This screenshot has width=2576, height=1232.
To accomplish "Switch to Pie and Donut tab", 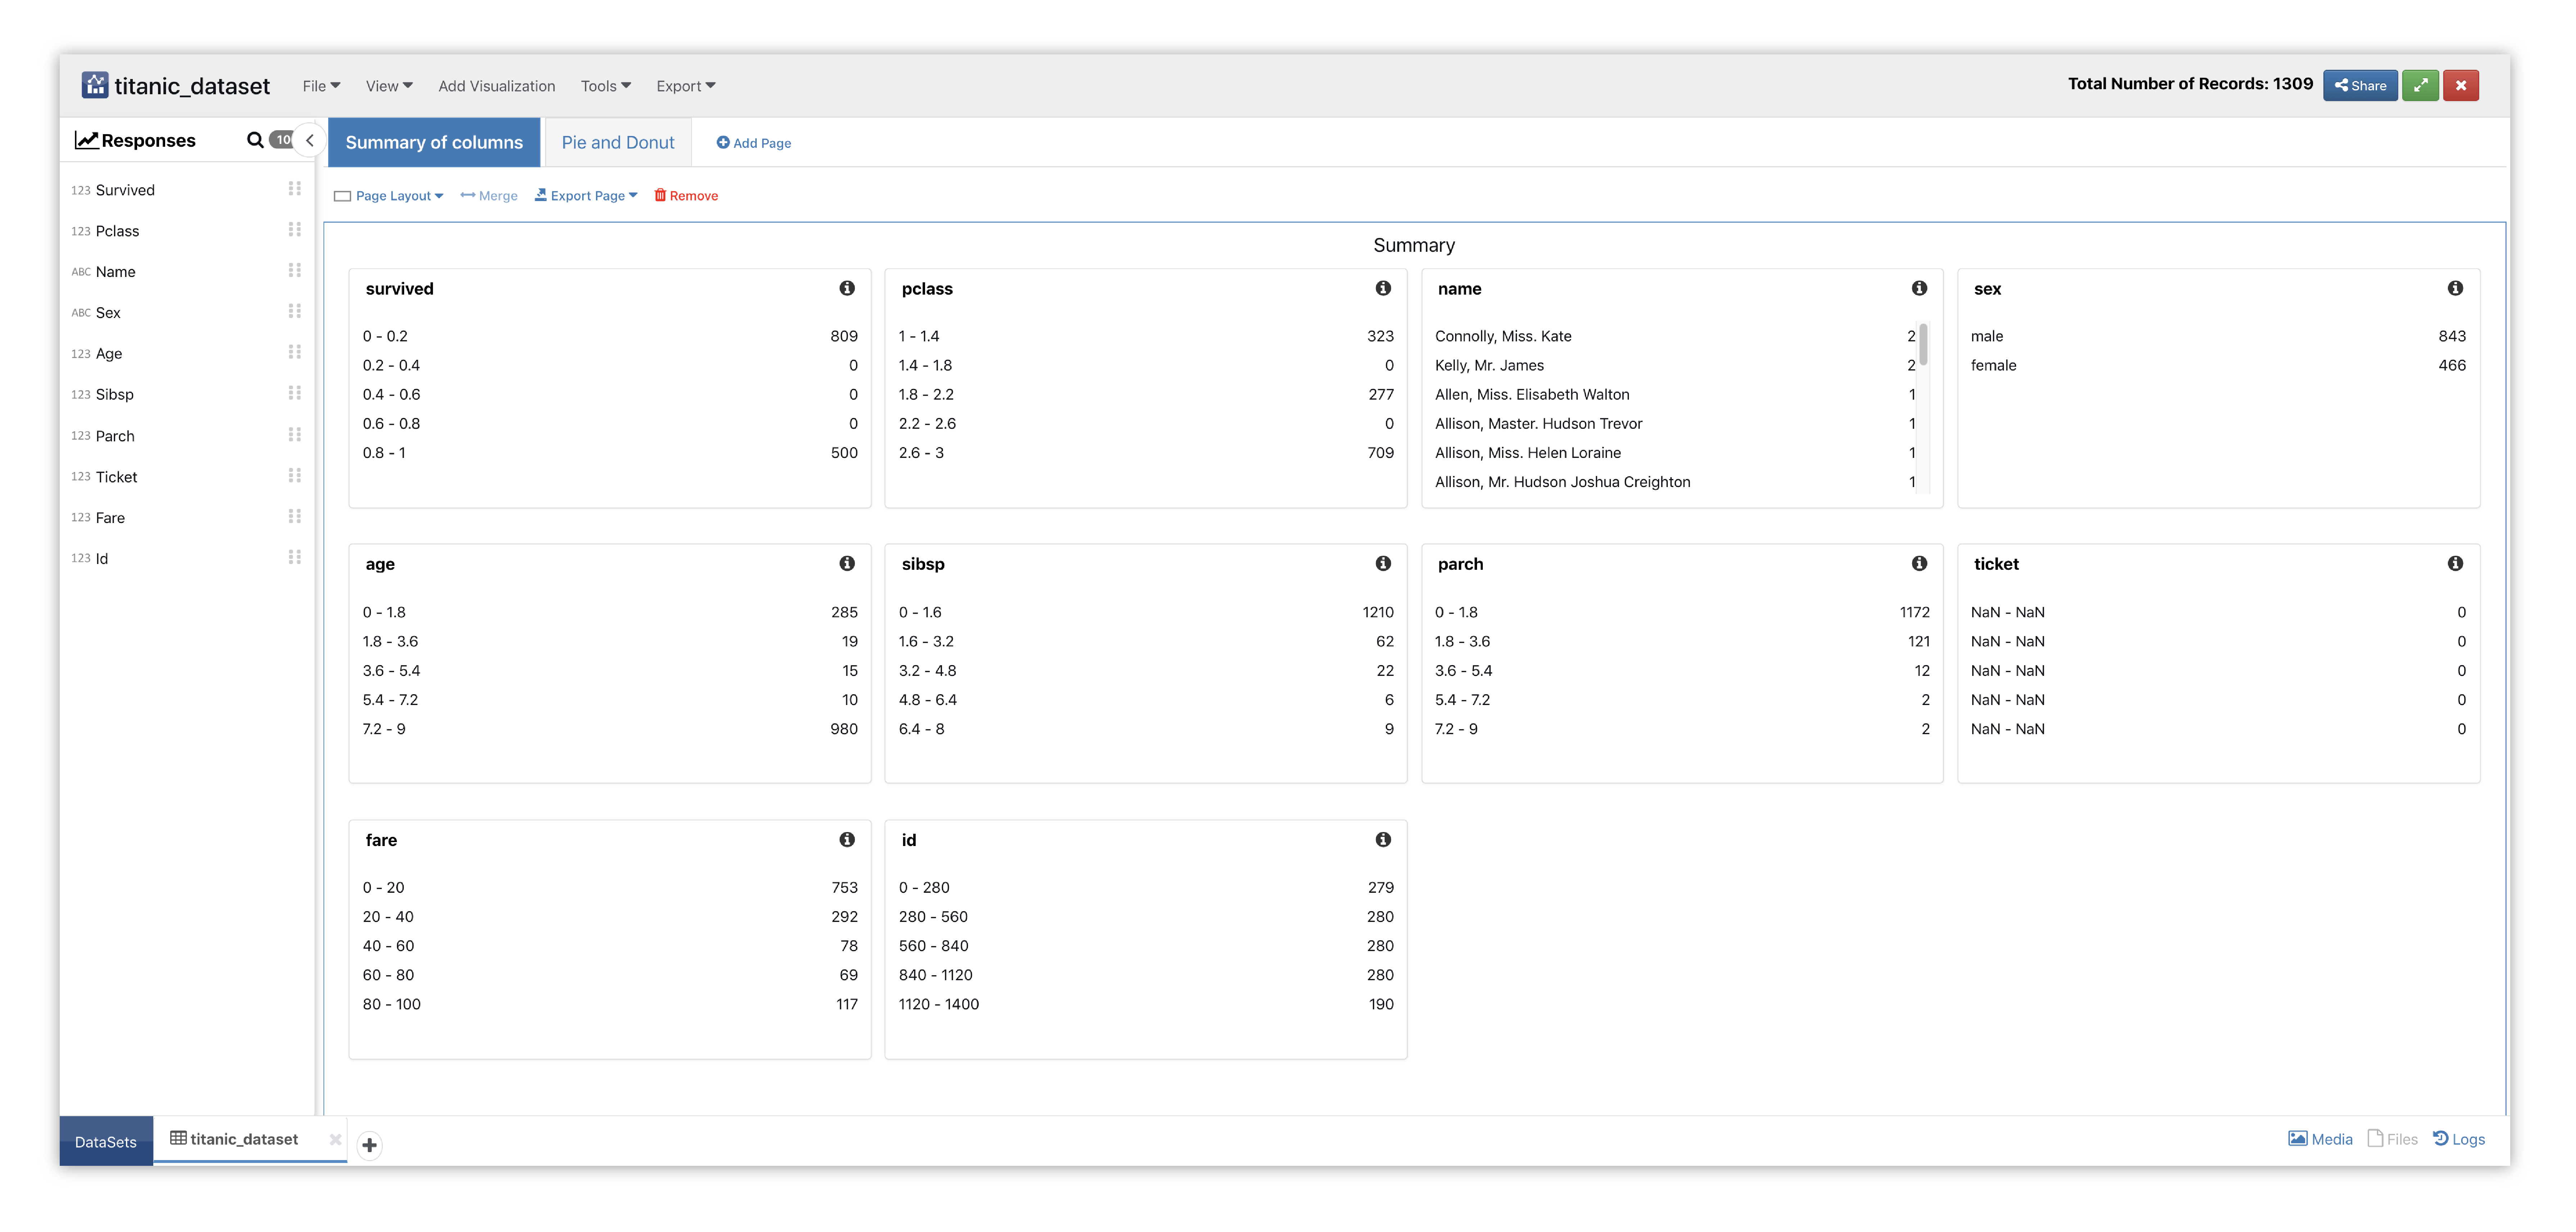I will coord(618,142).
